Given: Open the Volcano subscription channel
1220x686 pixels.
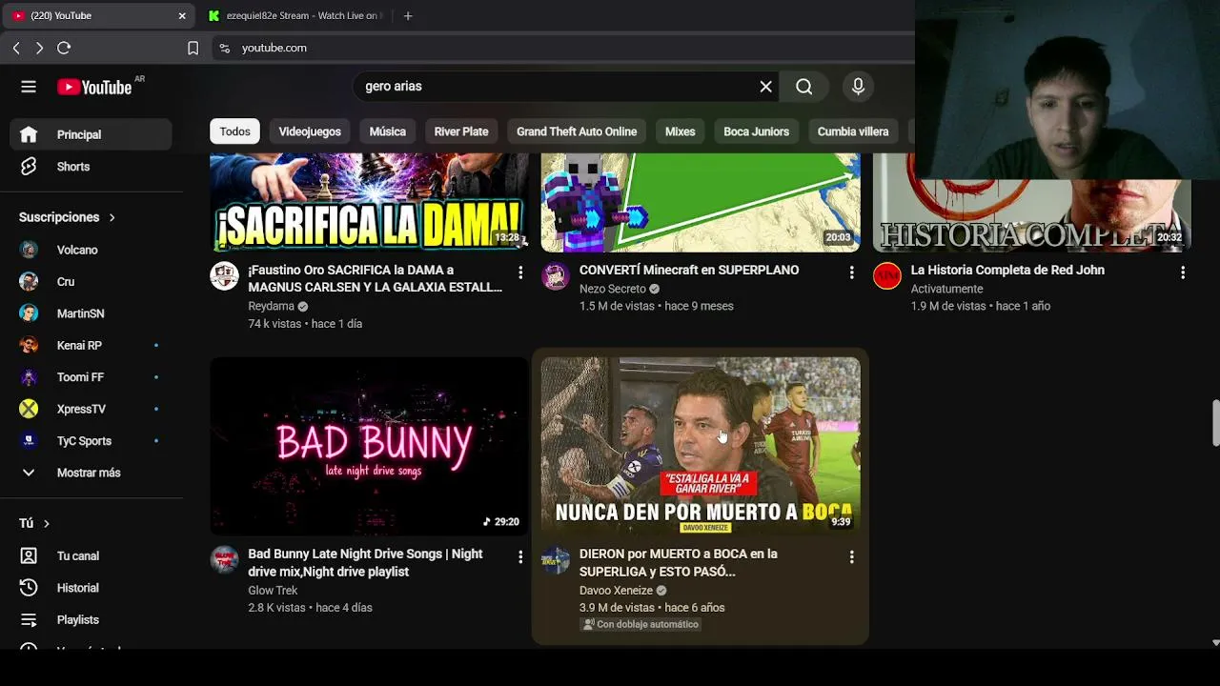Looking at the screenshot, I should click(x=91, y=250).
